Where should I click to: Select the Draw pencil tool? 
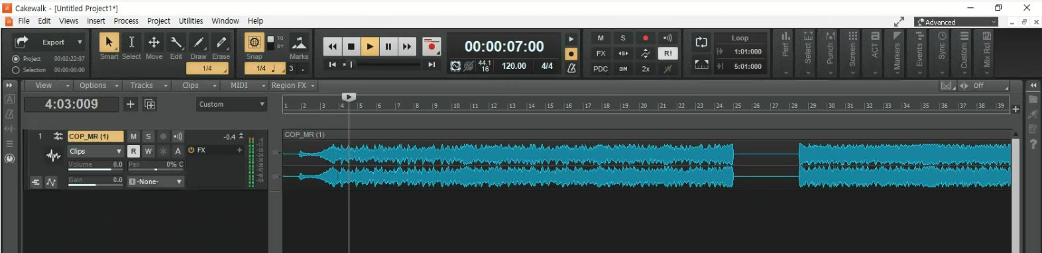click(199, 42)
